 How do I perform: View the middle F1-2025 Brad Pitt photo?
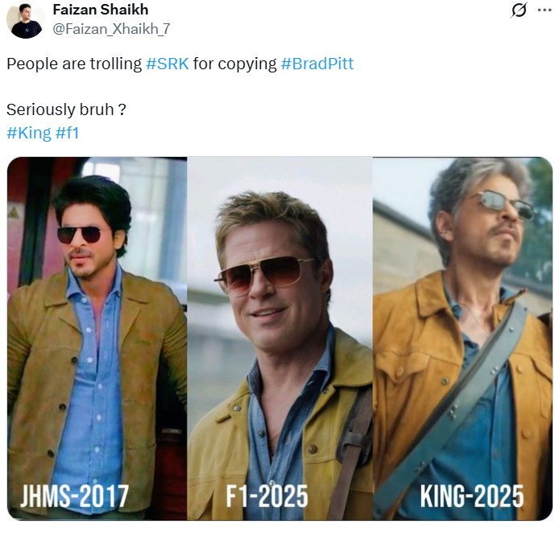click(279, 338)
